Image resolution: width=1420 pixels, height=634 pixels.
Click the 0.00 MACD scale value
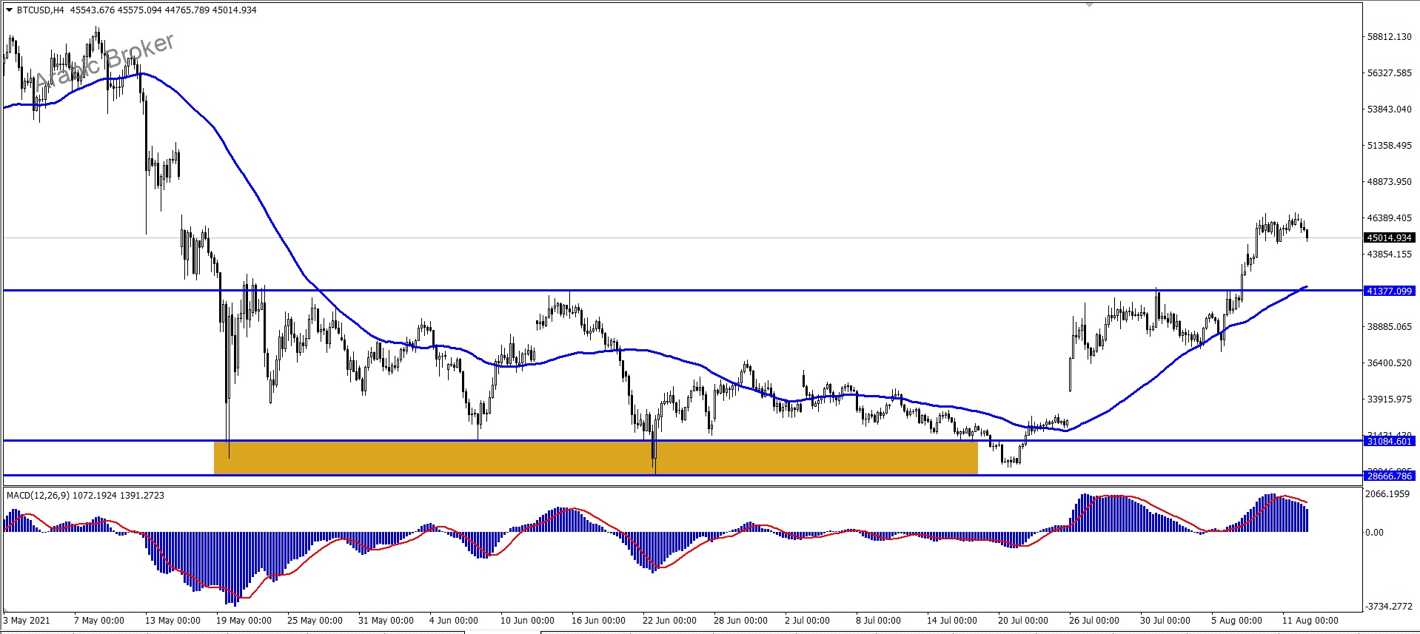1375,533
